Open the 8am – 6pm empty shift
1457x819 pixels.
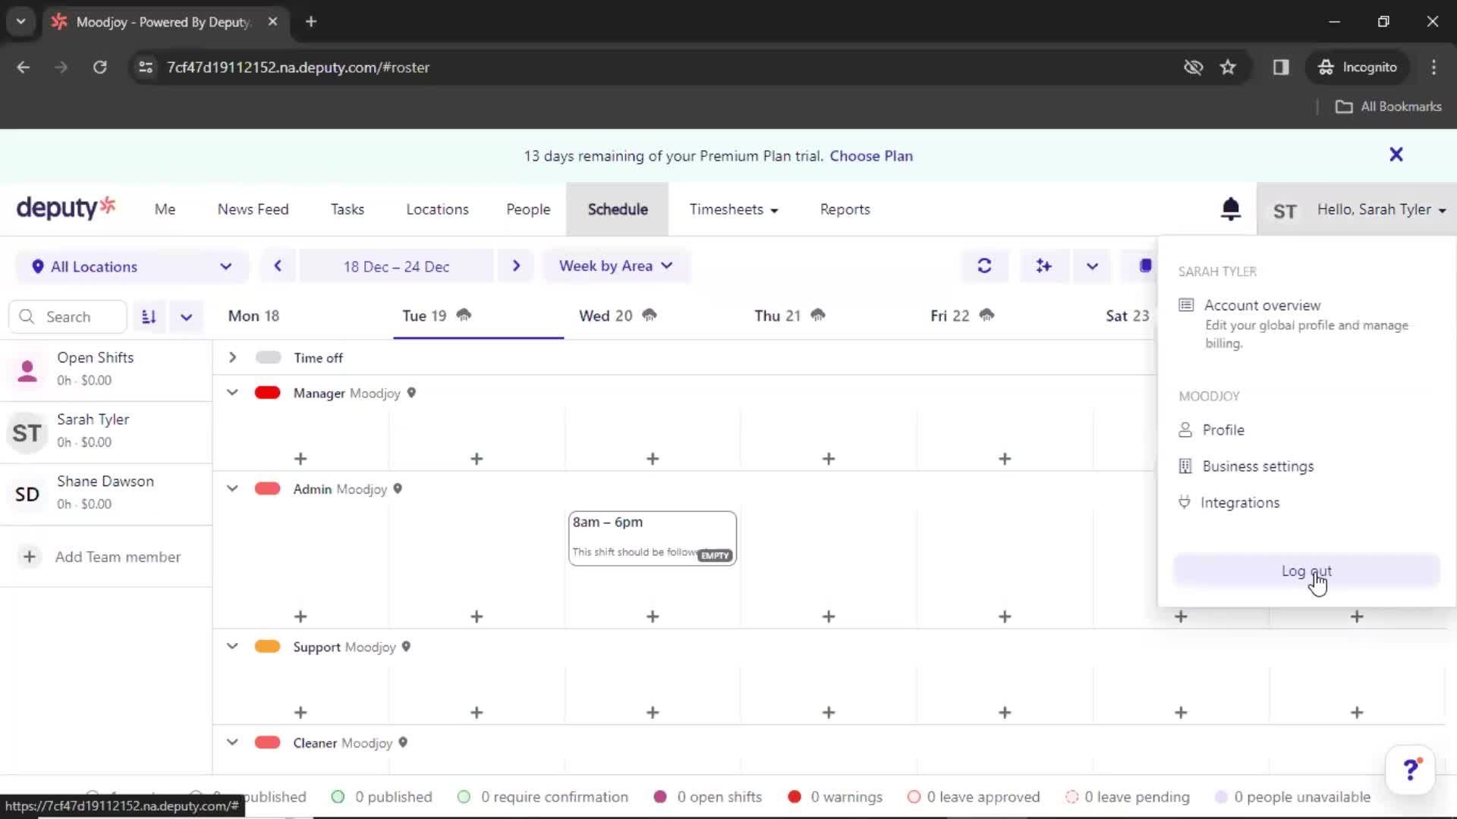(x=653, y=538)
